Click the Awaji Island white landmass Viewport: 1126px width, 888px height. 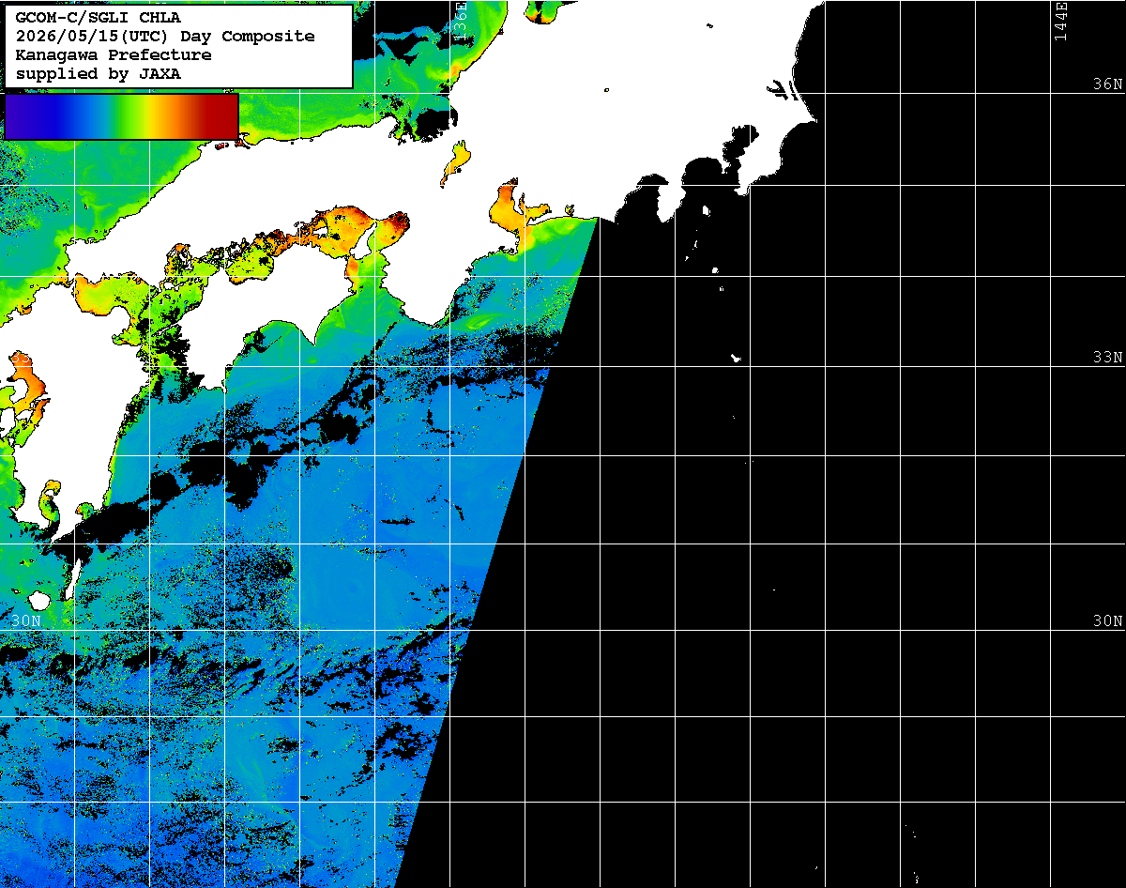pos(363,243)
